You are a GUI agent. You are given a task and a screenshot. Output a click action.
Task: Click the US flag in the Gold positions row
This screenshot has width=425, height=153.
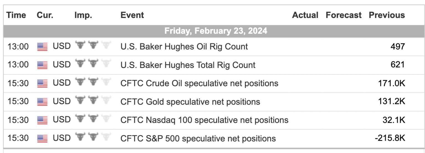coord(42,102)
